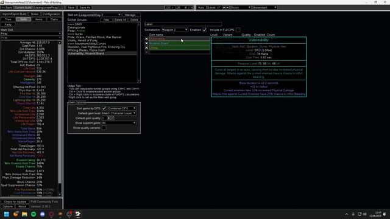The image size is (390, 219).
Task: Toggle Show quality variants checkbox
Action: [104, 128]
